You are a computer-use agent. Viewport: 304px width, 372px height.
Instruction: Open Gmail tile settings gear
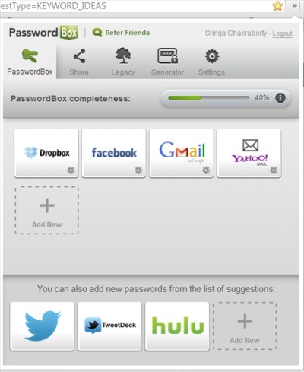click(x=206, y=170)
